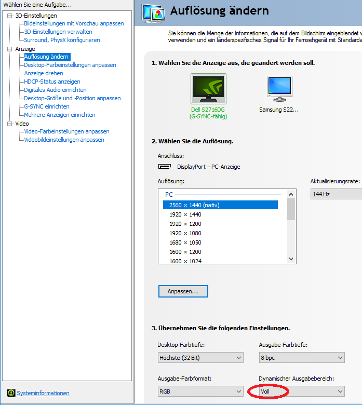
Task: Open Mehrere Anzeigen einrichten
Action: tap(60, 115)
